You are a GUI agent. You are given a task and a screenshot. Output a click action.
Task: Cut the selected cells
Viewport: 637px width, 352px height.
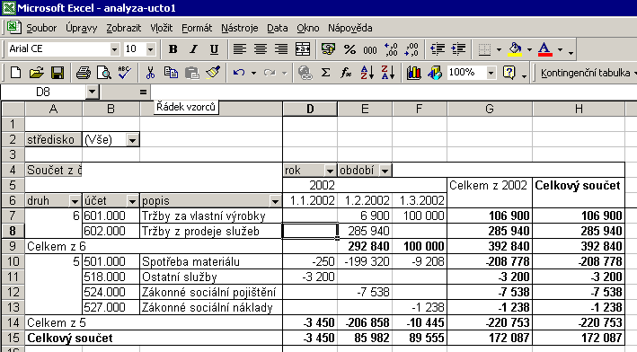pos(150,73)
